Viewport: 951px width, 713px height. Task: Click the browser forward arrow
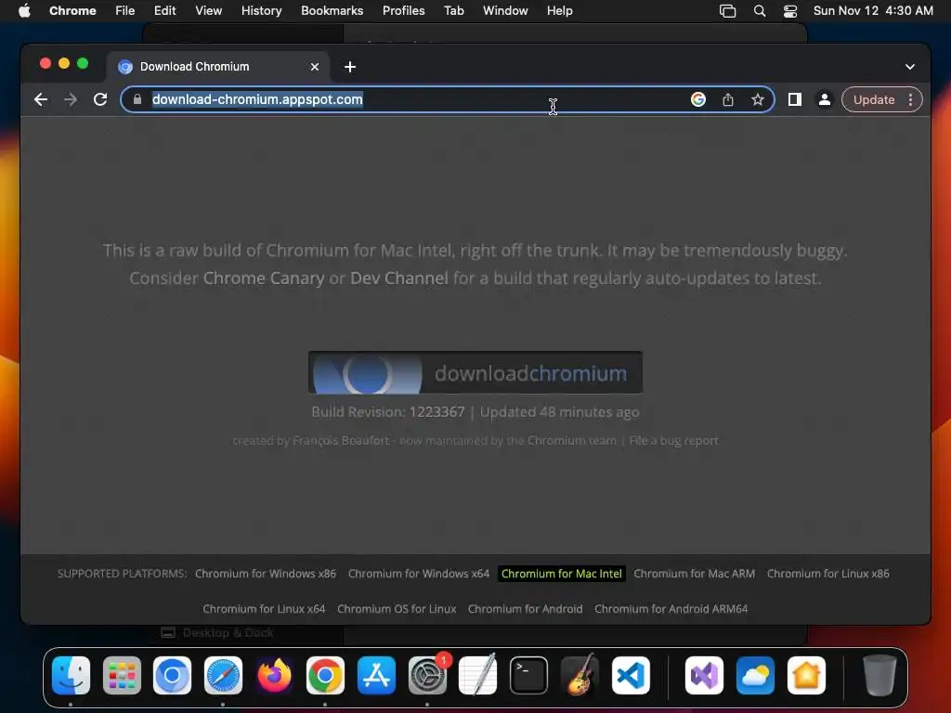pos(71,99)
